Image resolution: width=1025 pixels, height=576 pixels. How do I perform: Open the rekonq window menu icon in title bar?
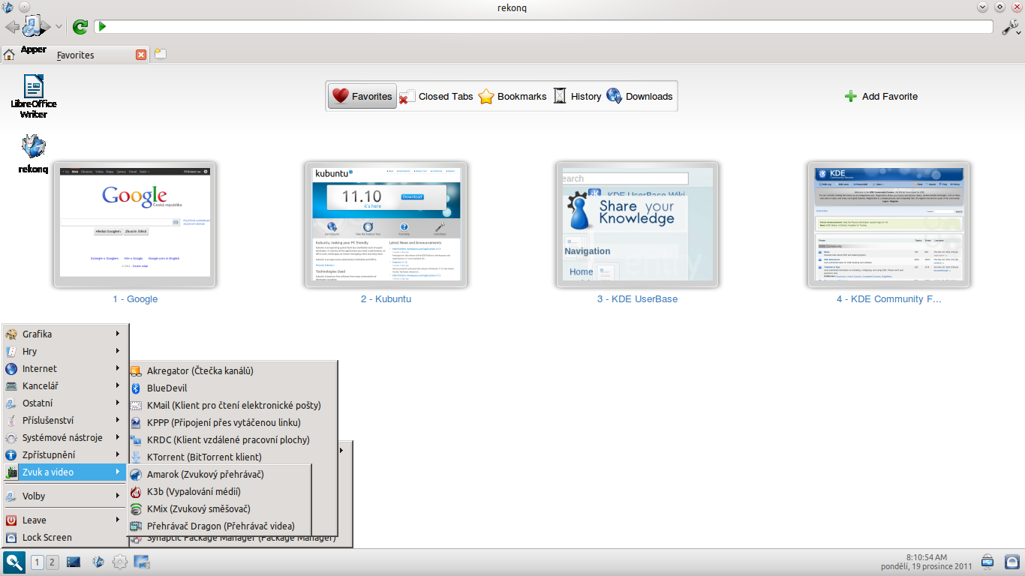pyautogui.click(x=8, y=7)
